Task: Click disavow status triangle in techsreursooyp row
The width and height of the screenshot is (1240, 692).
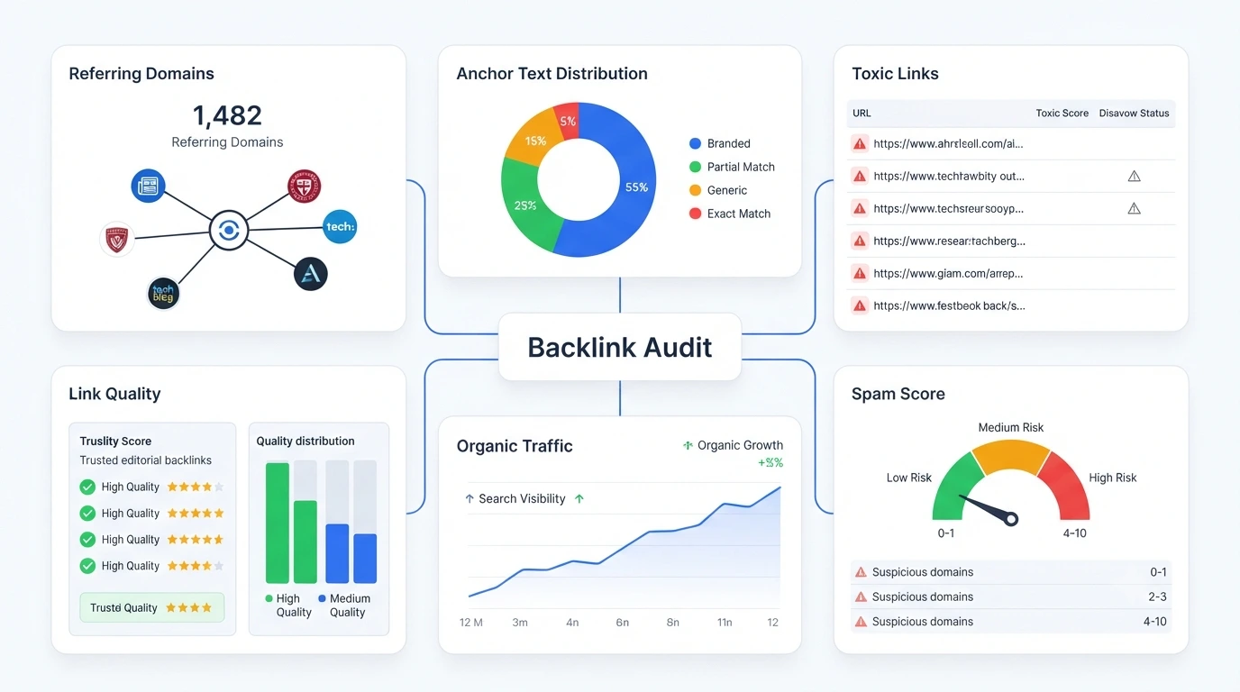Action: (x=1134, y=208)
